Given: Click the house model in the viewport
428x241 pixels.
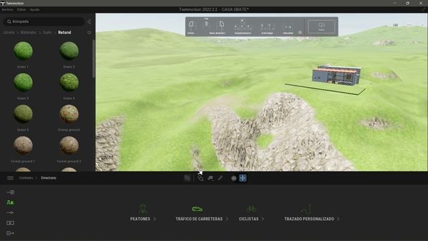Looking at the screenshot, I should tap(336, 76).
